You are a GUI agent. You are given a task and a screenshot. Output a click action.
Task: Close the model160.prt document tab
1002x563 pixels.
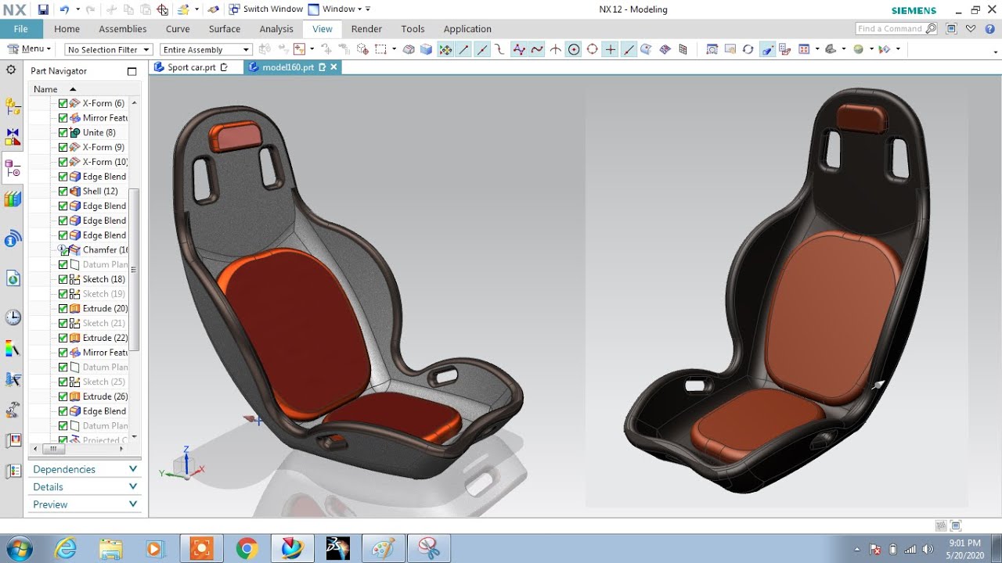[333, 67]
